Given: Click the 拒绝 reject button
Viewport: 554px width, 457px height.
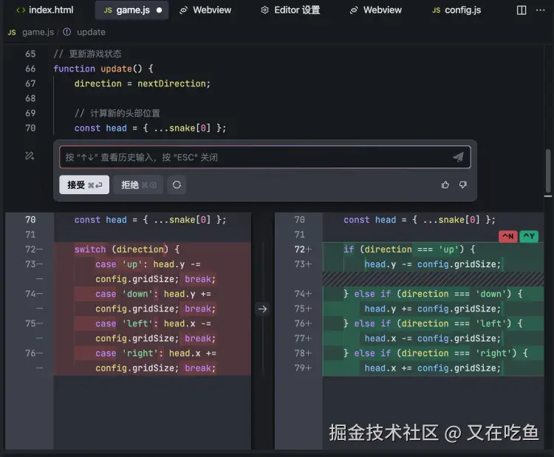Looking at the screenshot, I should 139,185.
